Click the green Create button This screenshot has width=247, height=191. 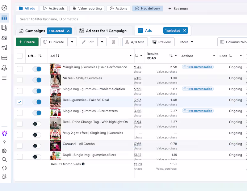(x=27, y=42)
